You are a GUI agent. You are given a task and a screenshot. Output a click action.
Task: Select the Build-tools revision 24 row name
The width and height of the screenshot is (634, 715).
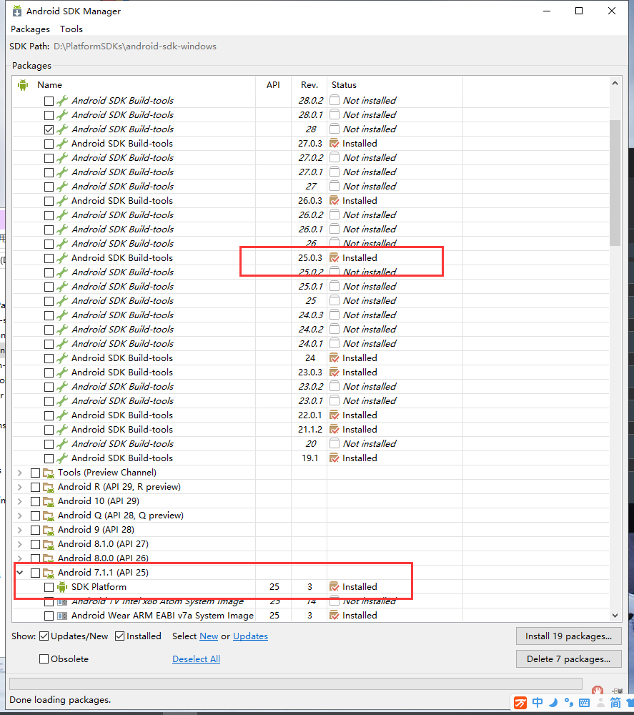pyautogui.click(x=122, y=358)
